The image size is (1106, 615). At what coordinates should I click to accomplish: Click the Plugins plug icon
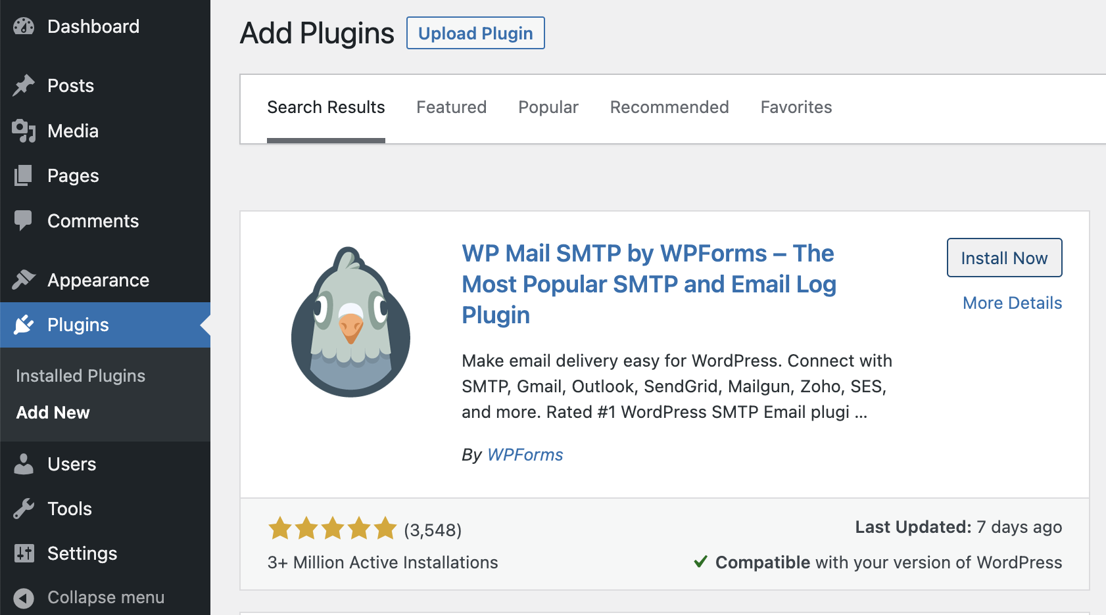pos(23,325)
